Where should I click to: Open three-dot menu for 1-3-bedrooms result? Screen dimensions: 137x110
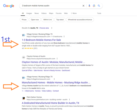point(64,36)
